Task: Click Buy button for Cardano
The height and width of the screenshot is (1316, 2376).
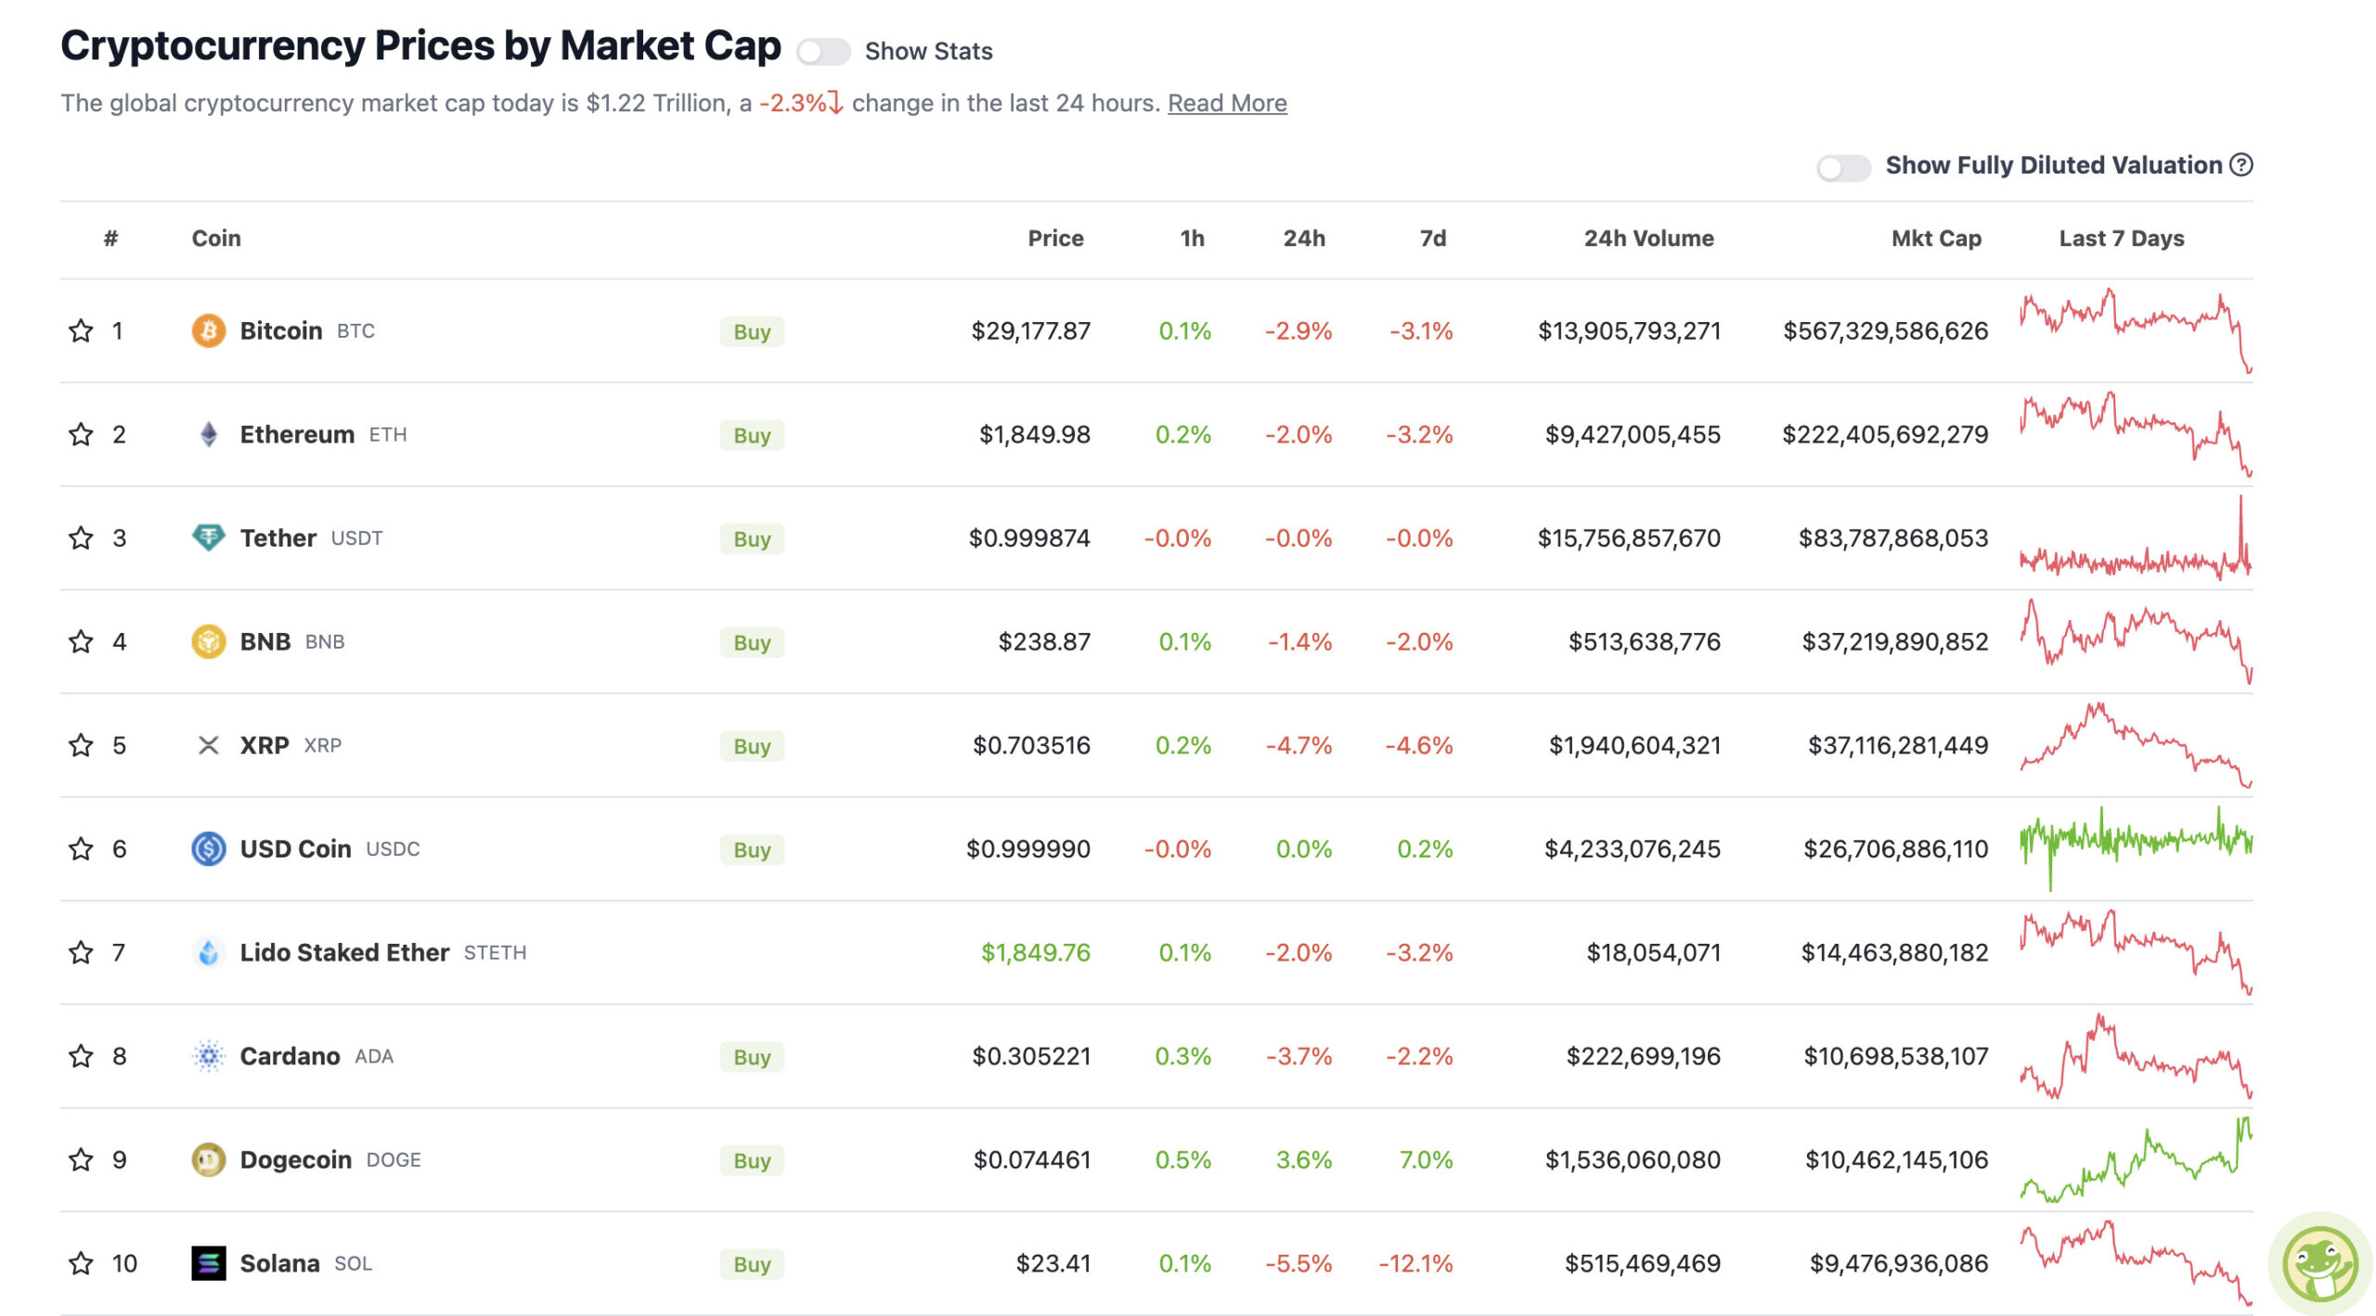Action: click(x=752, y=1057)
